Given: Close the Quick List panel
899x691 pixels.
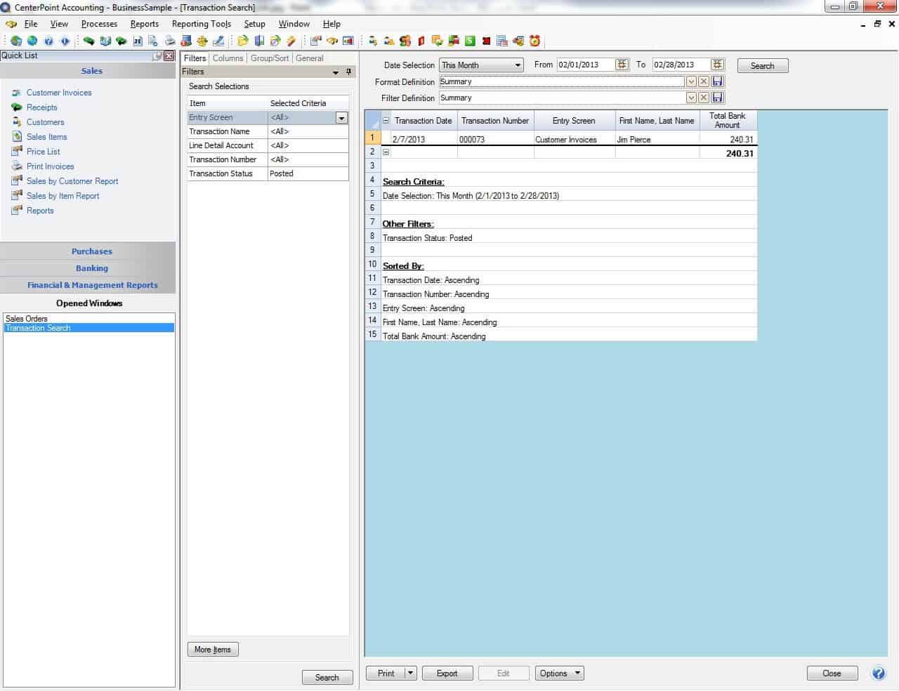Looking at the screenshot, I should point(169,55).
